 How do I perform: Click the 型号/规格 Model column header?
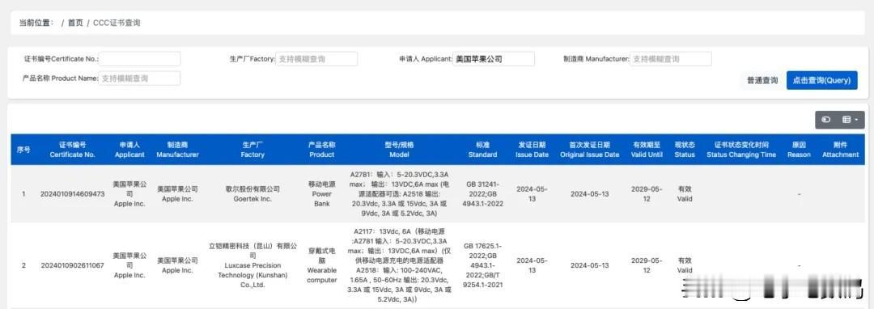[399, 149]
